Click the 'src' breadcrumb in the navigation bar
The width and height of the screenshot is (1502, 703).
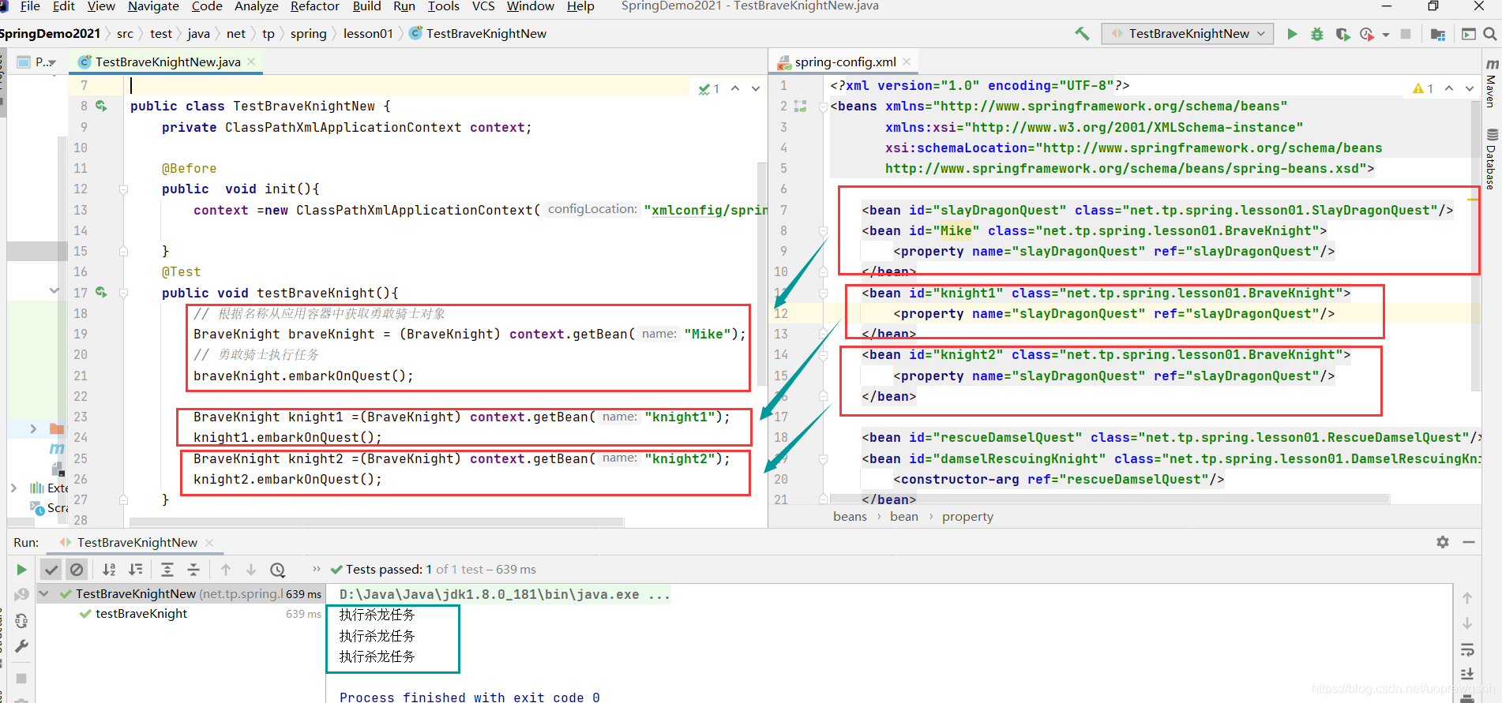click(125, 34)
